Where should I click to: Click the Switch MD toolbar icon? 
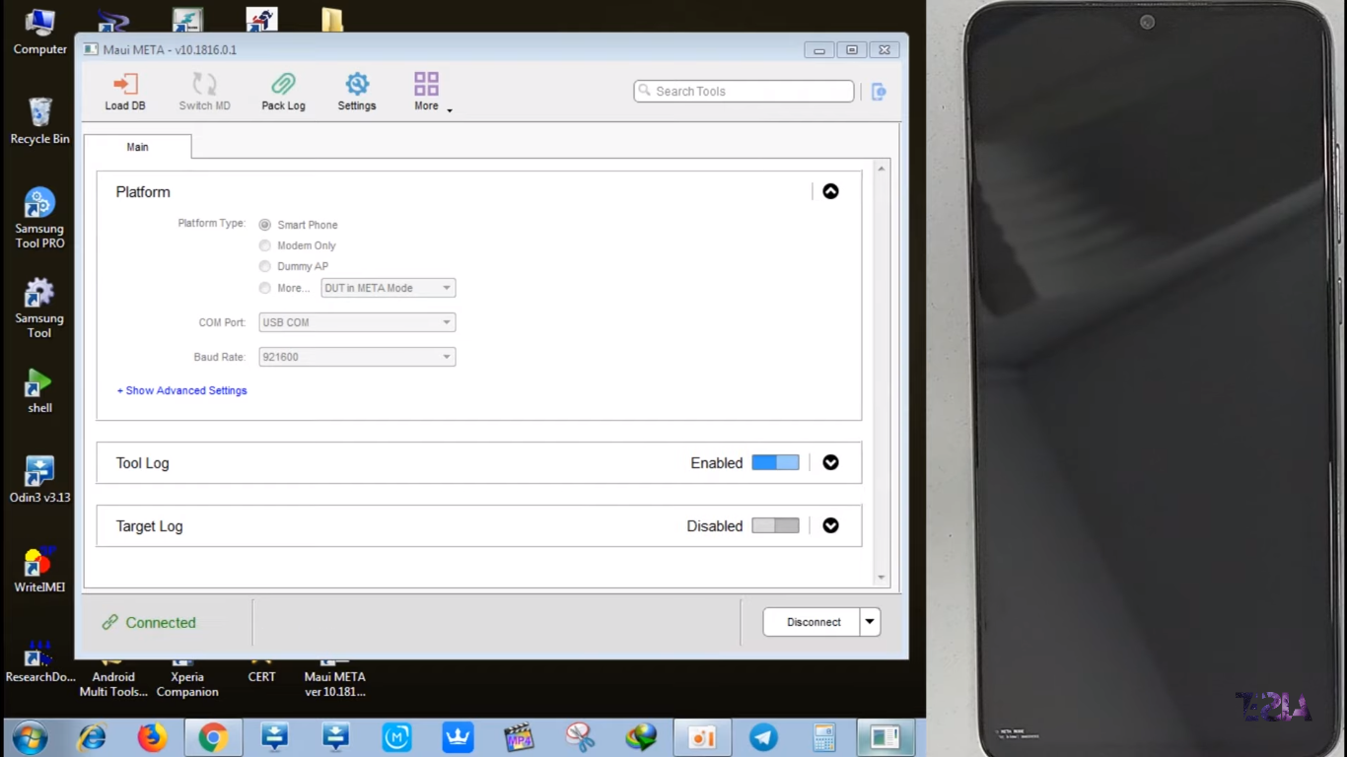204,92
